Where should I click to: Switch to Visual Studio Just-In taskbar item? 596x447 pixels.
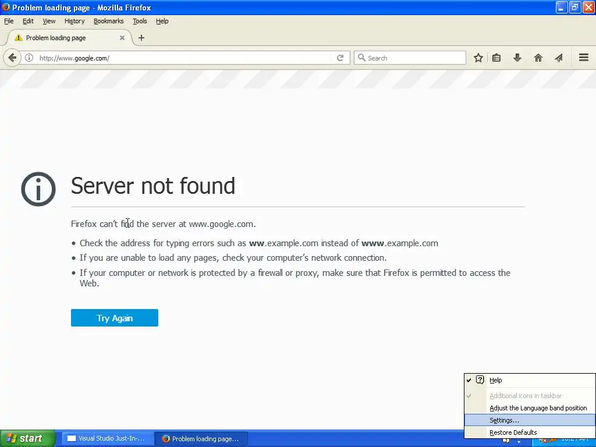pyautogui.click(x=108, y=438)
